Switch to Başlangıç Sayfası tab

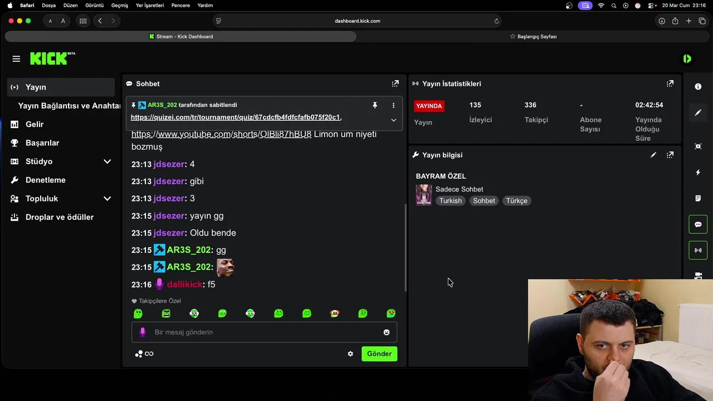pyautogui.click(x=534, y=37)
